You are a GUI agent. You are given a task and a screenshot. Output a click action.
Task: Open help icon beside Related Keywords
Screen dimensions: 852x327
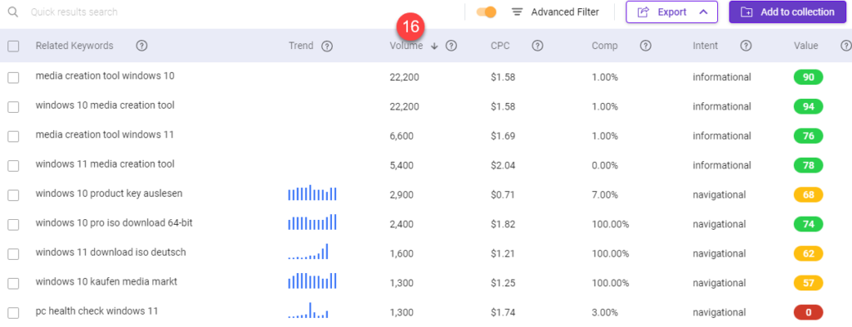[x=141, y=46]
